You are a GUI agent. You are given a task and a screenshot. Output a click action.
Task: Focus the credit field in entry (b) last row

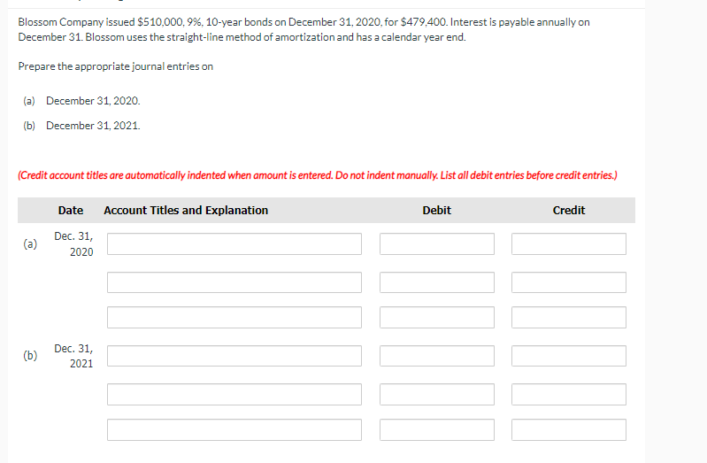pyautogui.click(x=569, y=429)
